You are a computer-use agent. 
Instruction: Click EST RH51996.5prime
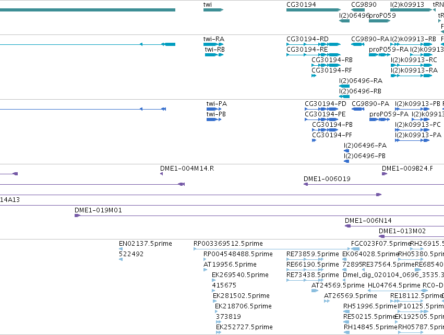pyautogui.click(x=346, y=312)
